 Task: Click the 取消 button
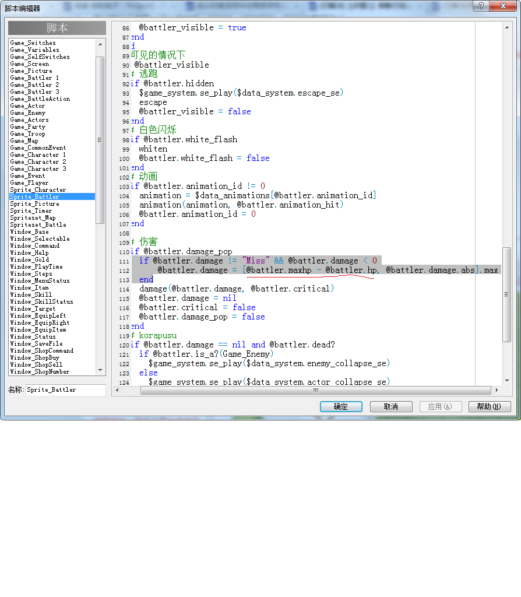(x=391, y=406)
